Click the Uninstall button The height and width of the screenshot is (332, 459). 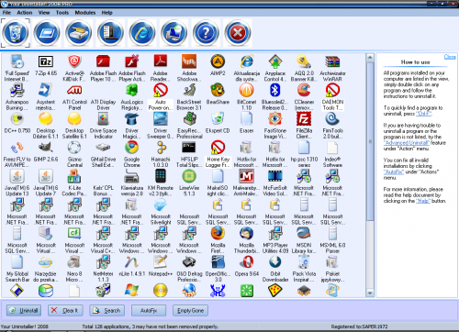click(x=24, y=310)
